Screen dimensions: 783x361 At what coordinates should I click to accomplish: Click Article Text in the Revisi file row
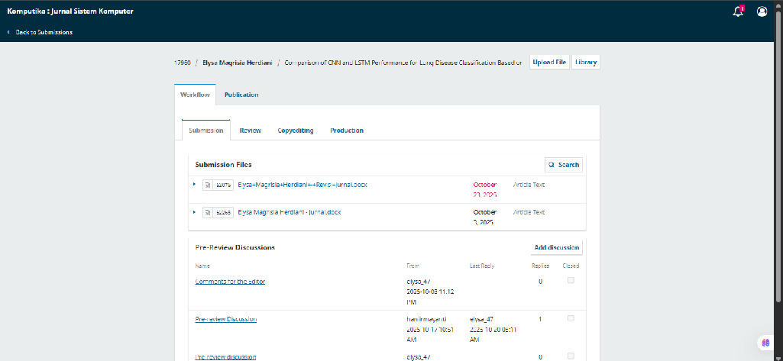tap(529, 185)
